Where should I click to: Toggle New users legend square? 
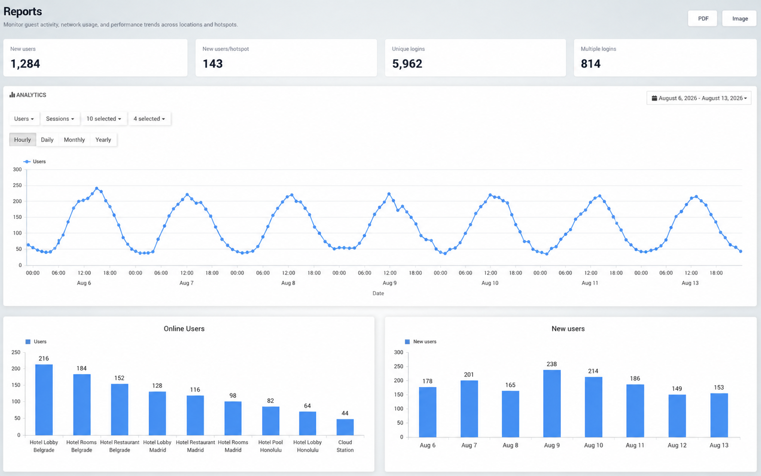(x=407, y=342)
